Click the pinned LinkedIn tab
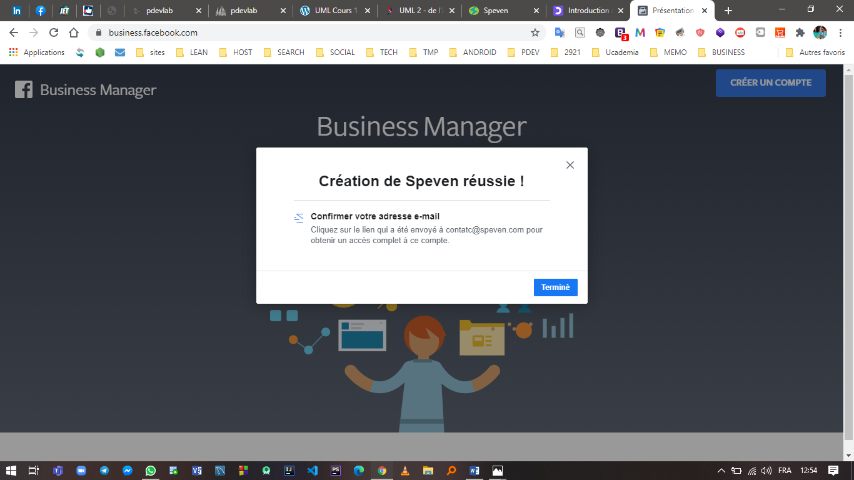Viewport: 854px width, 480px height. coord(17,11)
